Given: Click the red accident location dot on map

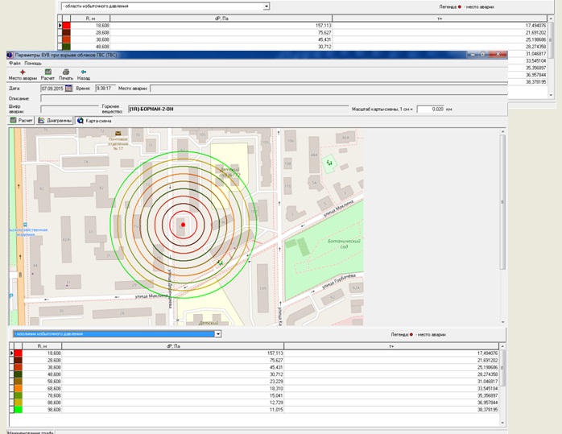Looking at the screenshot, I should point(184,224).
